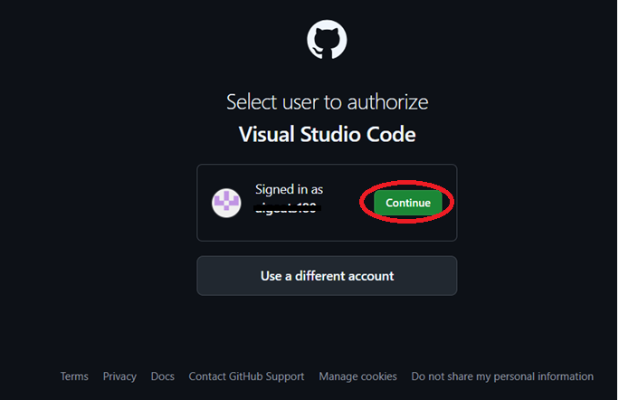
Task: Click the 'Signed in as' label
Action: point(289,189)
